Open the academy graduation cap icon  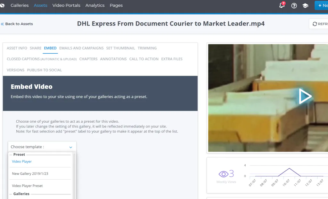pos(305,6)
